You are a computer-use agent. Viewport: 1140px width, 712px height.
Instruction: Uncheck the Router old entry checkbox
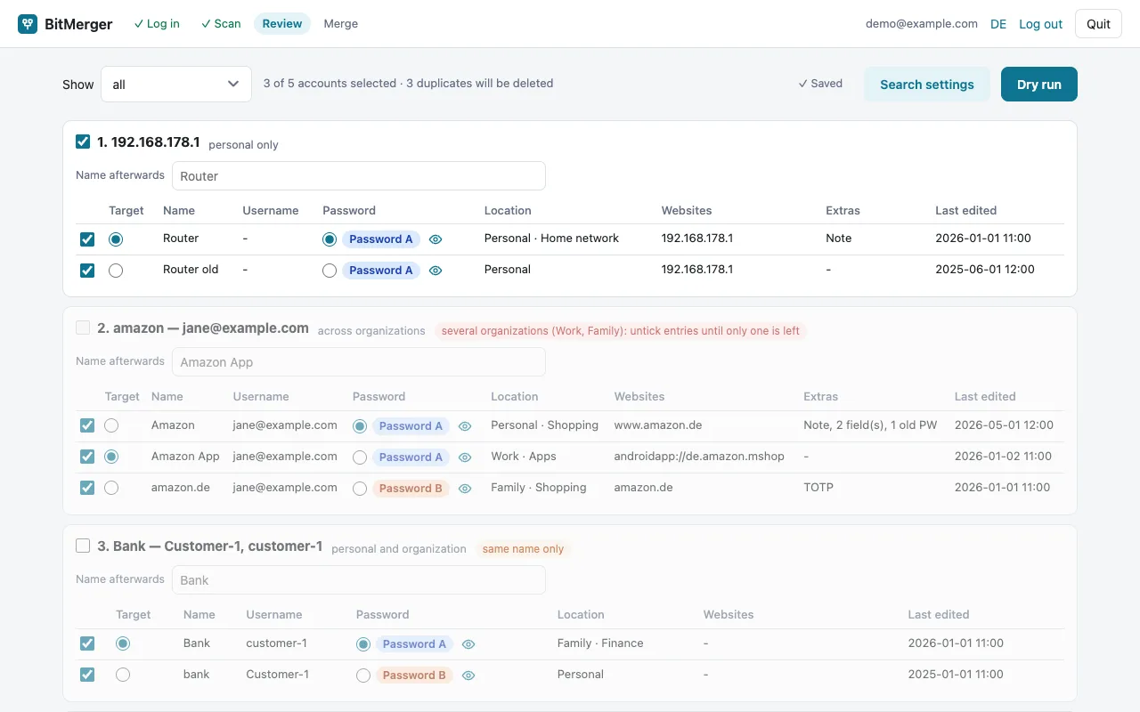click(x=87, y=271)
